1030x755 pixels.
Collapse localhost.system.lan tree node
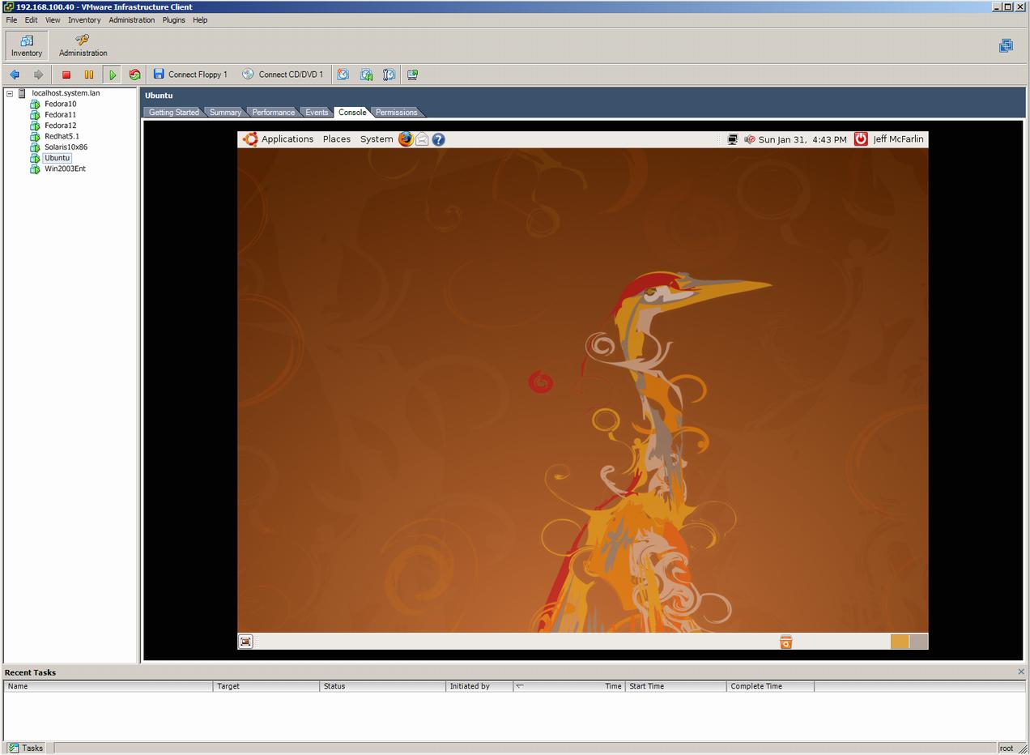[10, 93]
